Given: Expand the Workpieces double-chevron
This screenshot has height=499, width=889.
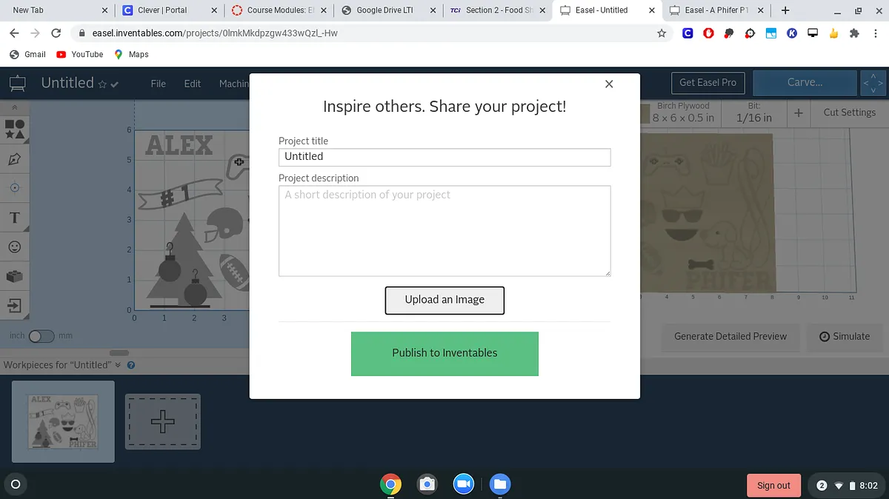Looking at the screenshot, I should coord(118,365).
